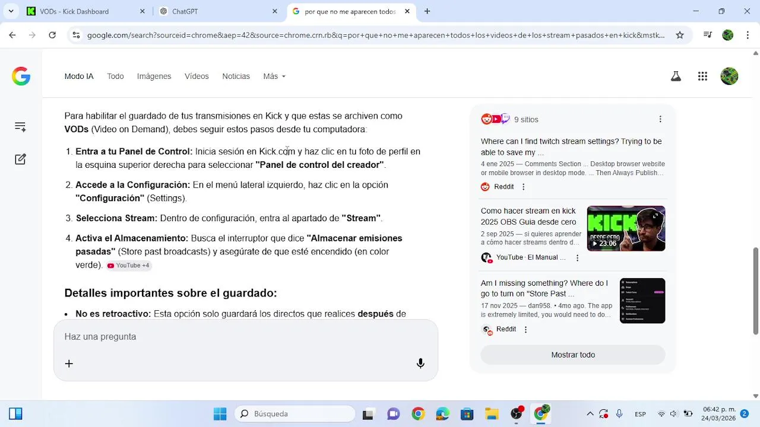Viewport: 760px width, 427px height.
Task: Click the Haz una pregunta input field
Action: pyautogui.click(x=246, y=336)
